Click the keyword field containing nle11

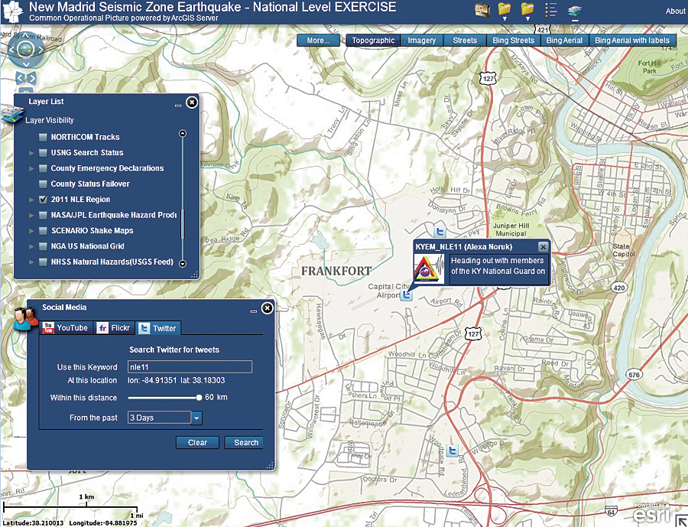(190, 367)
